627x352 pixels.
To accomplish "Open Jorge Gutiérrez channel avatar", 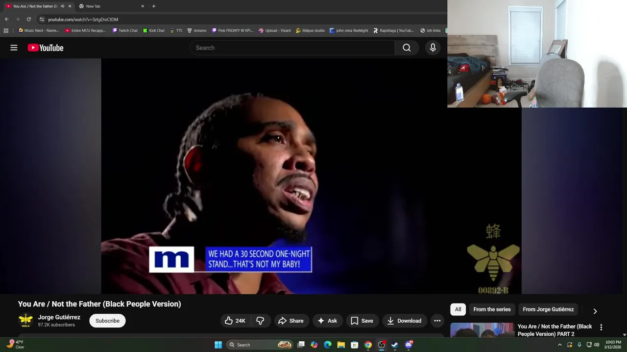I will click(x=25, y=321).
